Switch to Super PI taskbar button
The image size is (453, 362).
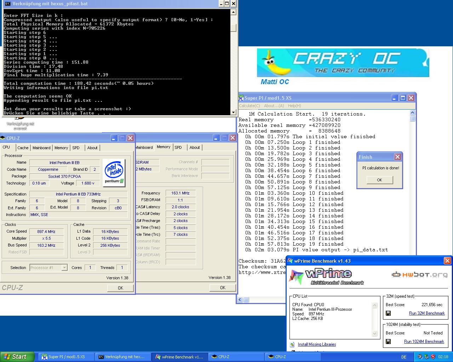point(66,357)
